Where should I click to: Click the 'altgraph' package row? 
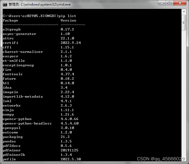tap(38, 29)
